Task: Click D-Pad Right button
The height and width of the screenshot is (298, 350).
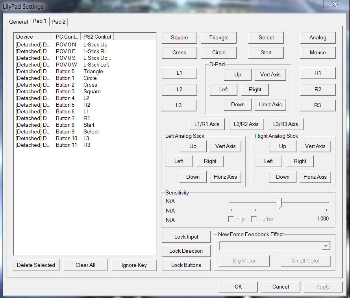Action: pos(255,89)
